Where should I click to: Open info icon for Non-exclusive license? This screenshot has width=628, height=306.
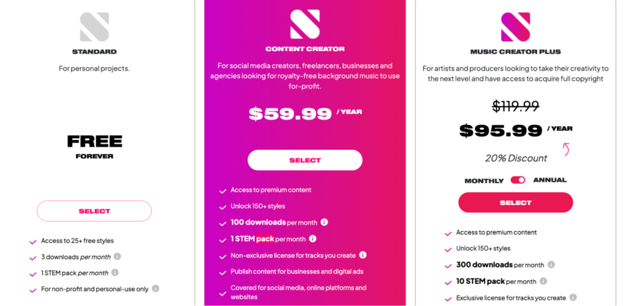363,255
